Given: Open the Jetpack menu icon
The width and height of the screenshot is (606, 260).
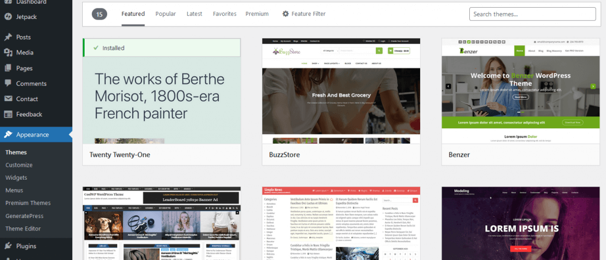Looking at the screenshot, I should click(x=8, y=17).
